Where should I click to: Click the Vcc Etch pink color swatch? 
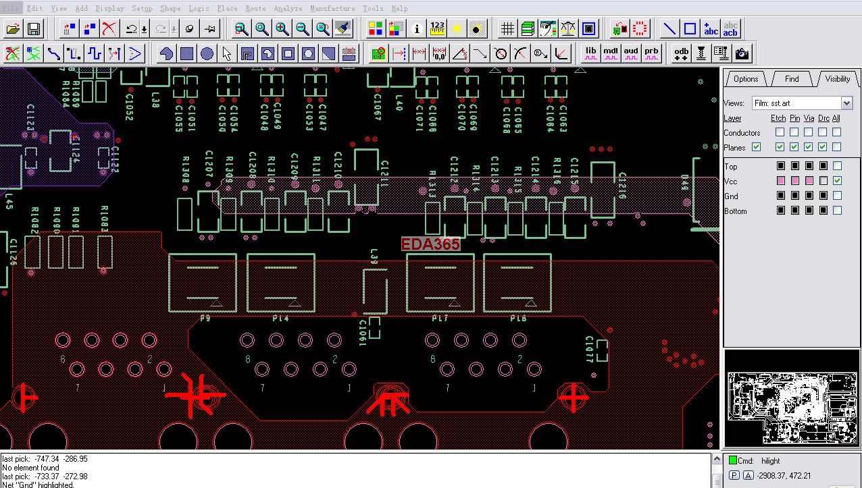[x=781, y=181]
